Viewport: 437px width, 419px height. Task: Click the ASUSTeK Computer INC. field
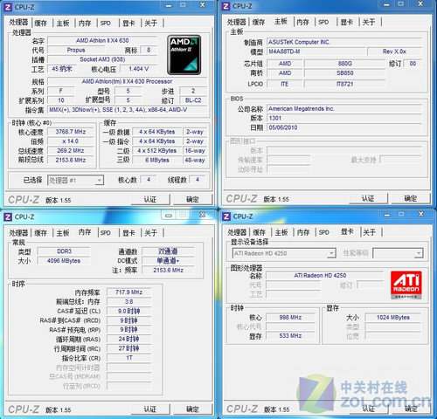click(x=344, y=42)
